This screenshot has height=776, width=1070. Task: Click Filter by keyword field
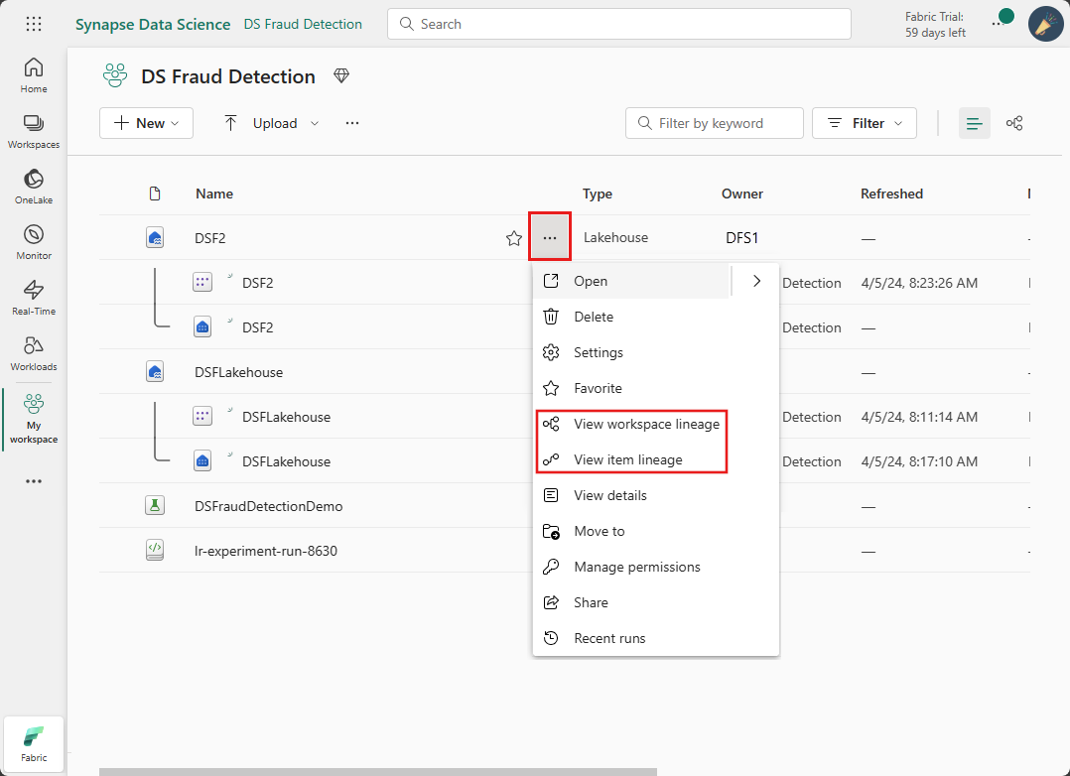point(714,123)
